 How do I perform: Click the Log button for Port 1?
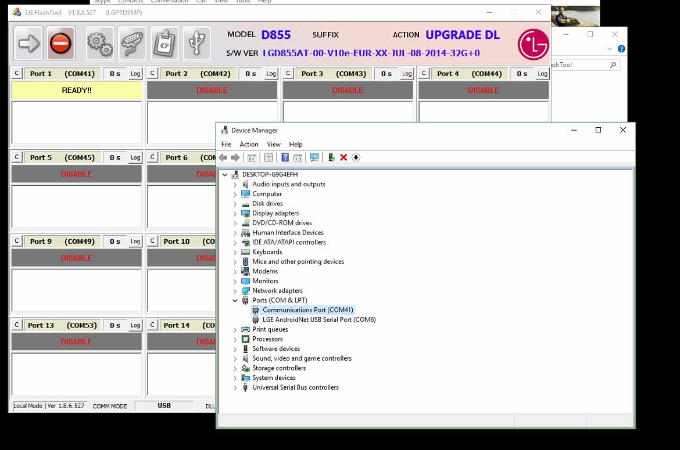pyautogui.click(x=135, y=74)
